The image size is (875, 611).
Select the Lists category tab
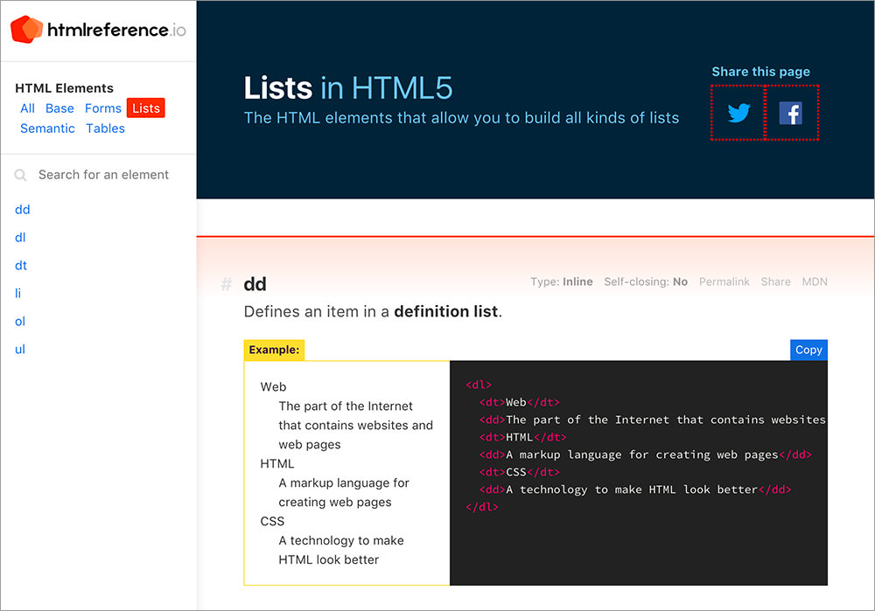click(145, 108)
